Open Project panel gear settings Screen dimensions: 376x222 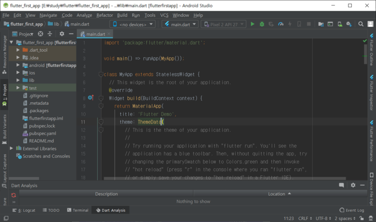pyautogui.click(x=62, y=34)
